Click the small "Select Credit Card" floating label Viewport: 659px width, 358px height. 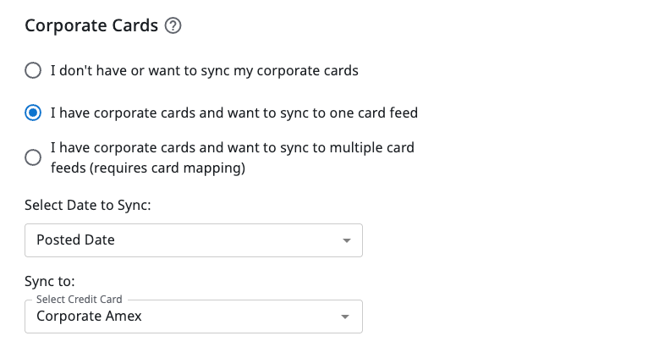tap(80, 300)
